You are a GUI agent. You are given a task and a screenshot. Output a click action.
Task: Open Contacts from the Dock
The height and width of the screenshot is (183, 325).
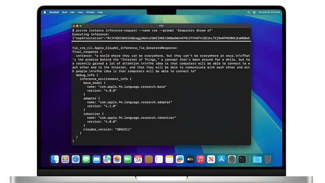[149, 159]
